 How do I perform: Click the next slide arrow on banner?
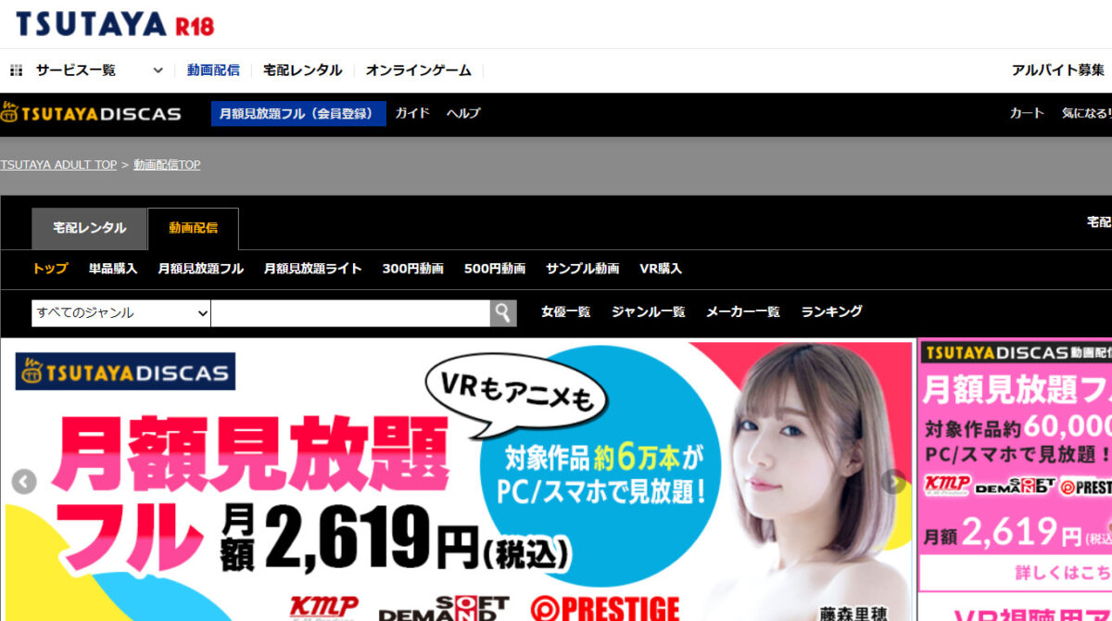pos(893,482)
